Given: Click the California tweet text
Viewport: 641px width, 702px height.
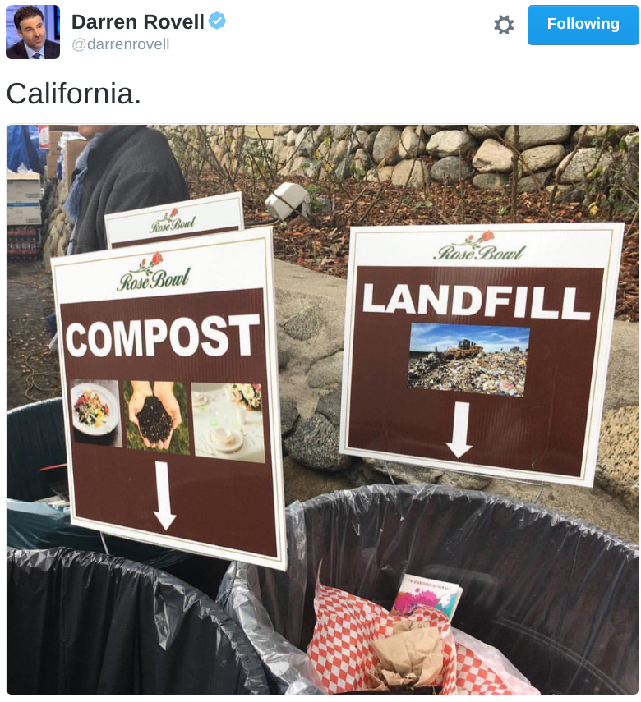Looking at the screenshot, I should 74,94.
